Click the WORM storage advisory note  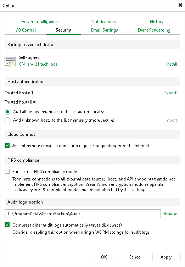click(x=82, y=232)
